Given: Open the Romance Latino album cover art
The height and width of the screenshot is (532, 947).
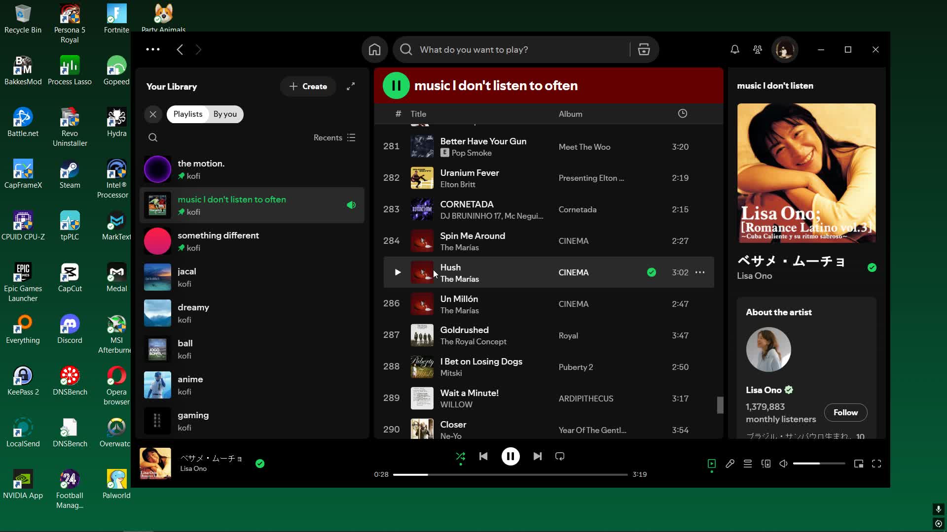Looking at the screenshot, I should pyautogui.click(x=806, y=173).
